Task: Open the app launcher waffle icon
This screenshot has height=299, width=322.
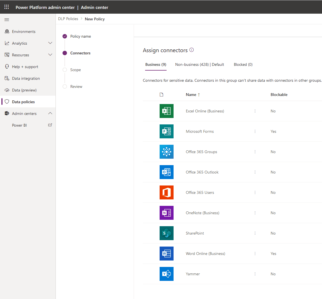Action: tap(7, 7)
